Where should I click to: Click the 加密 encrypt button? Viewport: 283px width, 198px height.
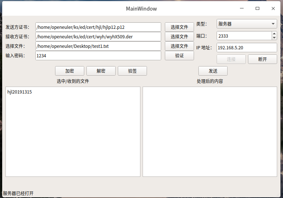point(70,71)
